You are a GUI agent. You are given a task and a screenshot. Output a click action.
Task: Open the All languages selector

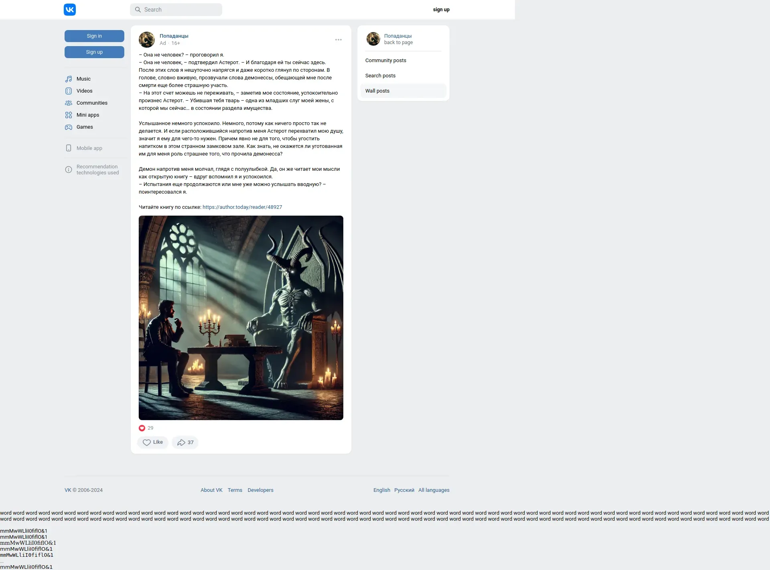[434, 490]
